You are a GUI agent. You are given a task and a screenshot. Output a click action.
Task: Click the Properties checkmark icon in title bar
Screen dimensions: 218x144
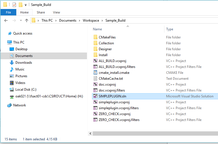pyautogui.click(x=14, y=5)
